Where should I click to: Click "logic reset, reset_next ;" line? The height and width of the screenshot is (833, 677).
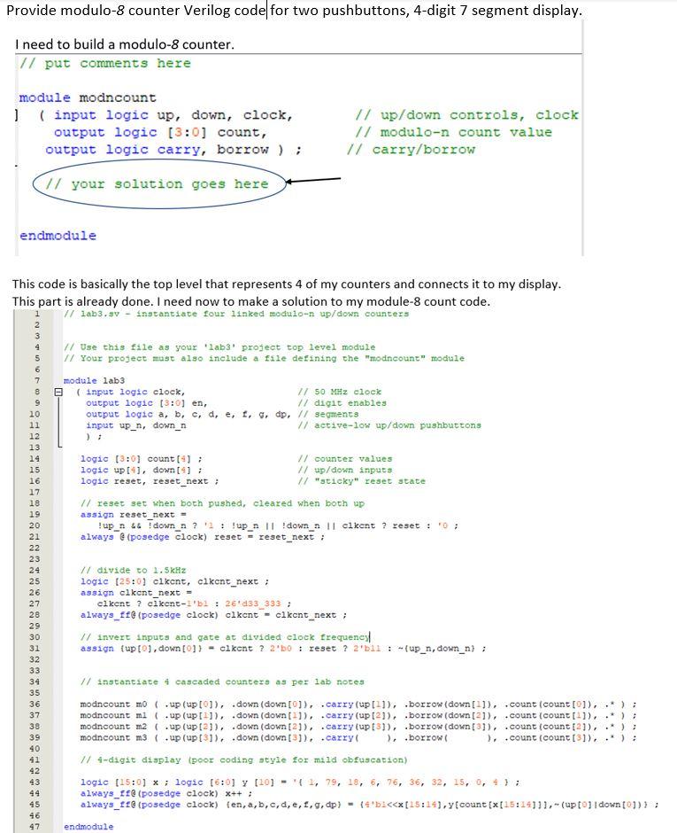(x=150, y=481)
